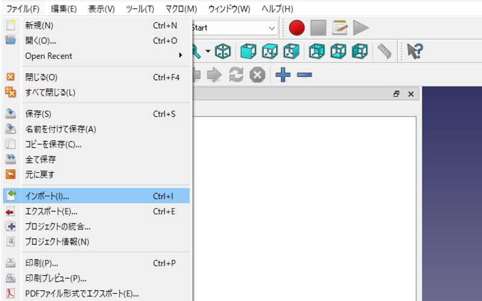Click the blue minus zoom out icon
482x301 pixels.
pyautogui.click(x=304, y=75)
